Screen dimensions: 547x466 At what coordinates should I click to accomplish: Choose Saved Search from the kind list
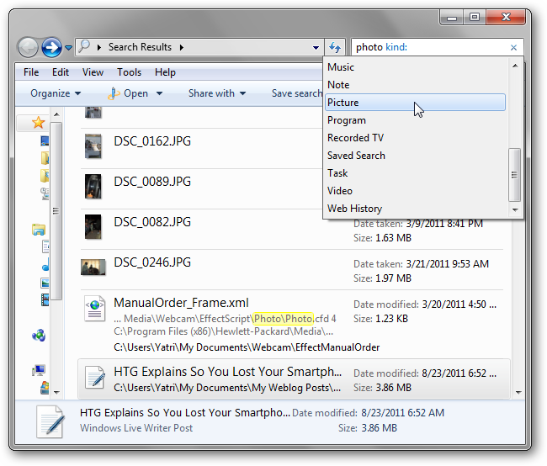pos(415,156)
